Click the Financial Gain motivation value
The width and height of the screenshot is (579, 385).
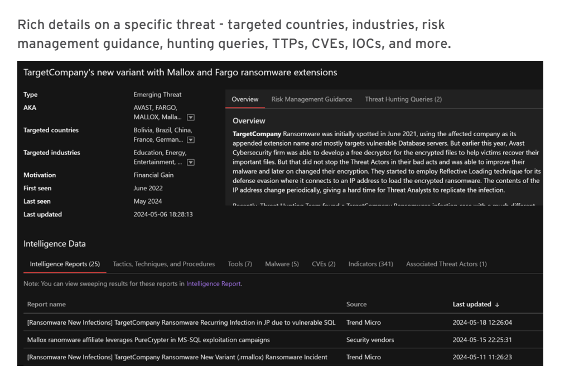tap(153, 175)
